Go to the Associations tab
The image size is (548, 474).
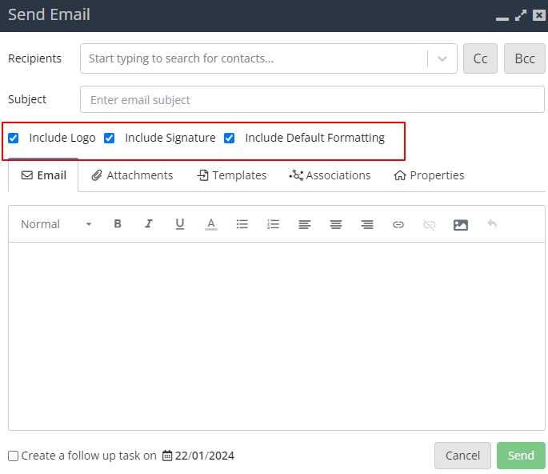click(x=330, y=175)
